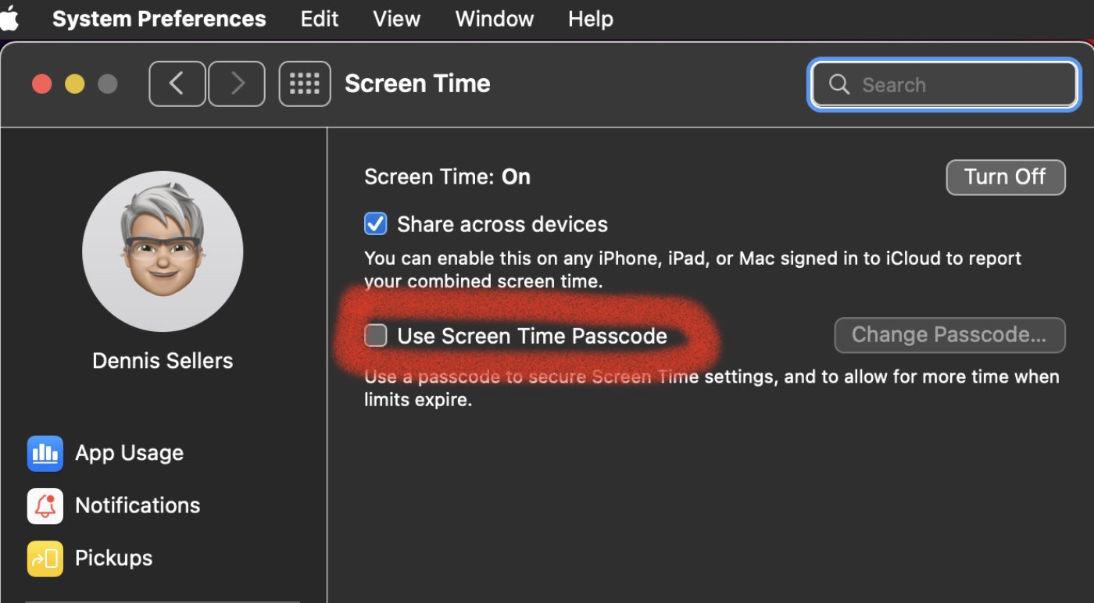Click Dennis Sellers' Memoji avatar
This screenshot has width=1094, height=603.
[163, 252]
